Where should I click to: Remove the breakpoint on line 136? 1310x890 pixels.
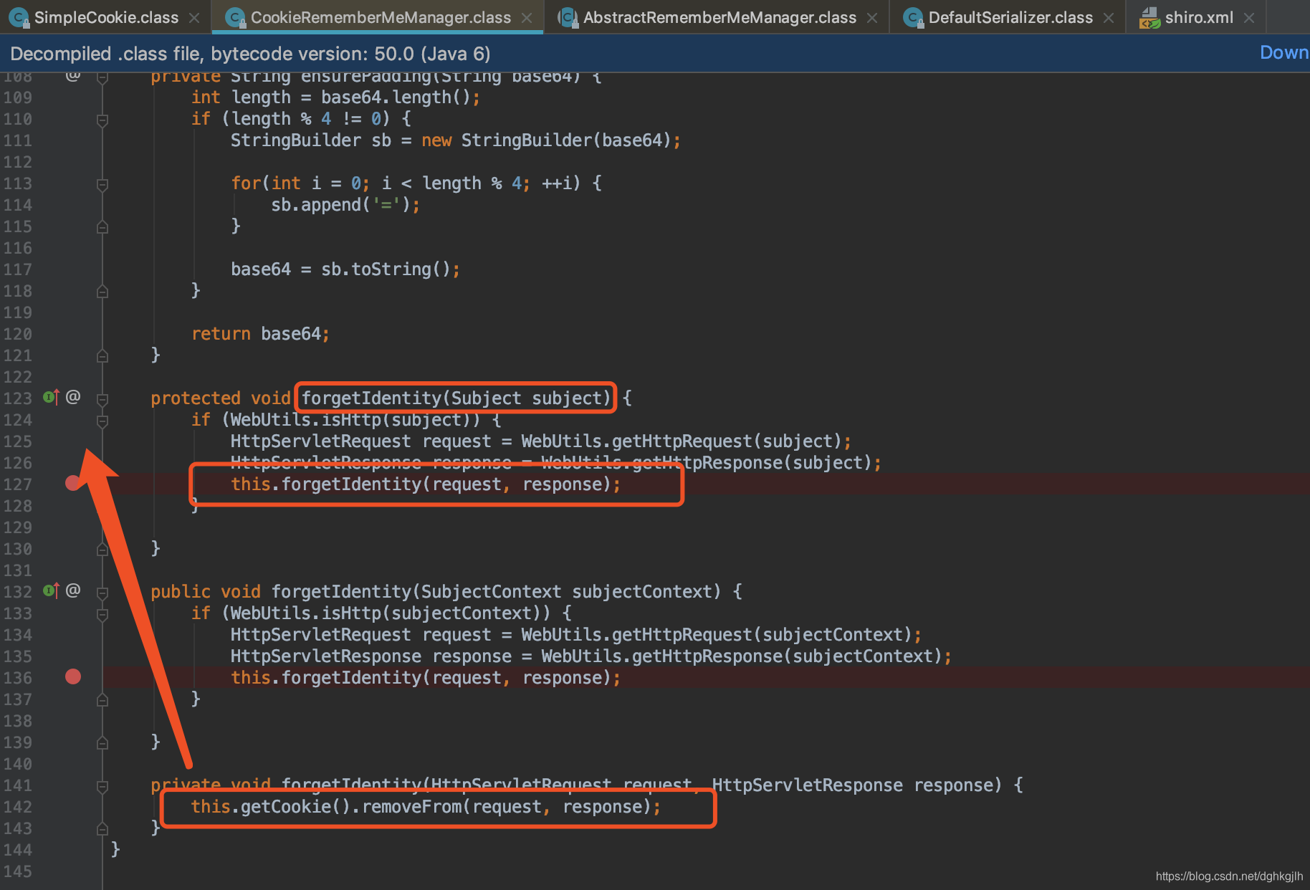coord(73,677)
